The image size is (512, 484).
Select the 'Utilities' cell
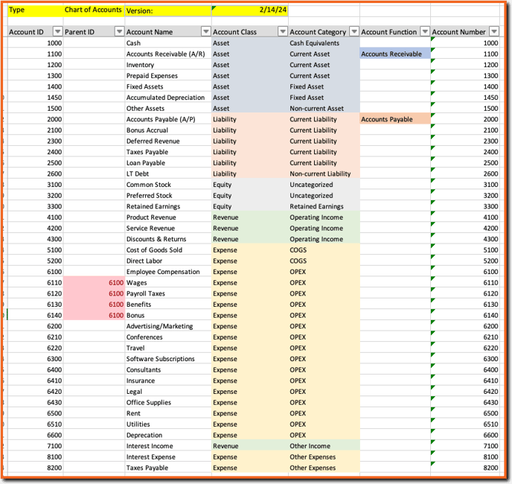[168, 424]
